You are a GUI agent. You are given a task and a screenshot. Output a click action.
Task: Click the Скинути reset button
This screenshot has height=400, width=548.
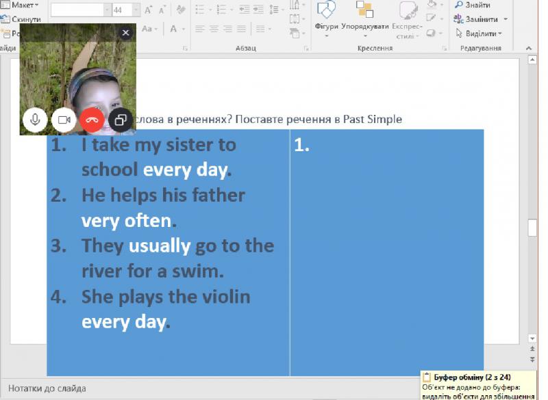point(21,19)
